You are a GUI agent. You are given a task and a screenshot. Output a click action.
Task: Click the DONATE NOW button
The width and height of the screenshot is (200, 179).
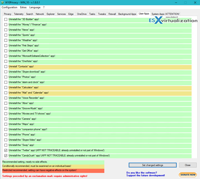[x=188, y=175]
